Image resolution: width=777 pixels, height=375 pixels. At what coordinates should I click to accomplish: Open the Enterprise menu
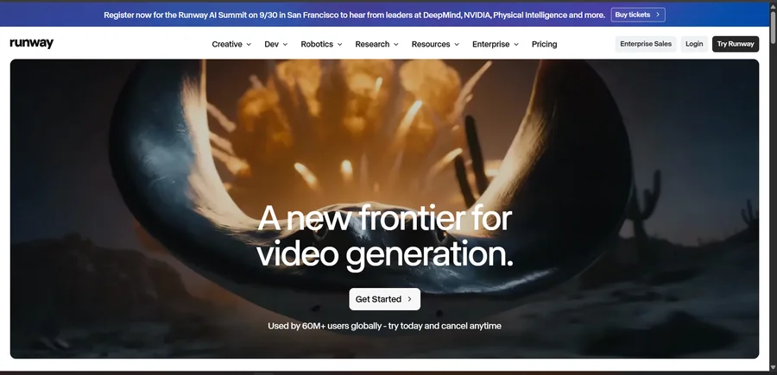495,44
